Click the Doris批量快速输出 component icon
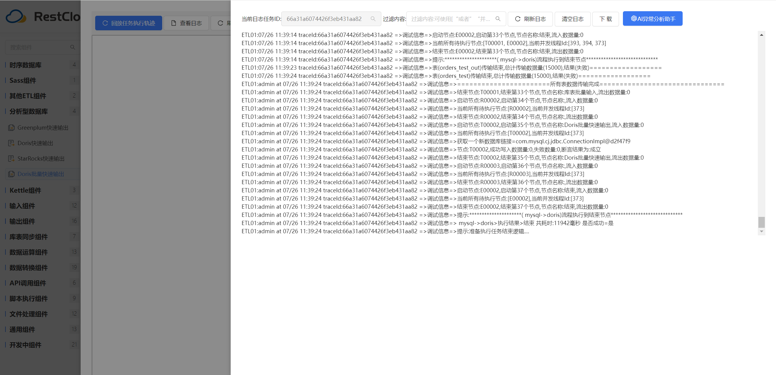776x375 pixels. point(12,174)
